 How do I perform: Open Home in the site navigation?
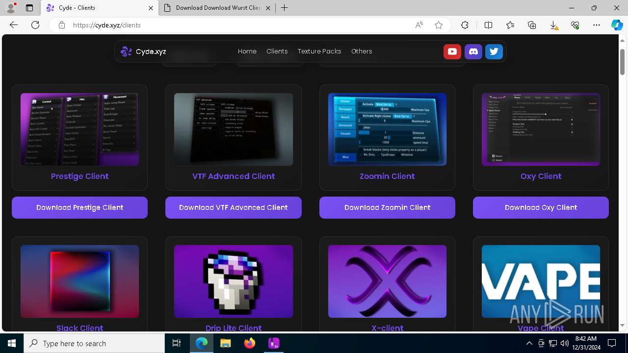pos(247,51)
